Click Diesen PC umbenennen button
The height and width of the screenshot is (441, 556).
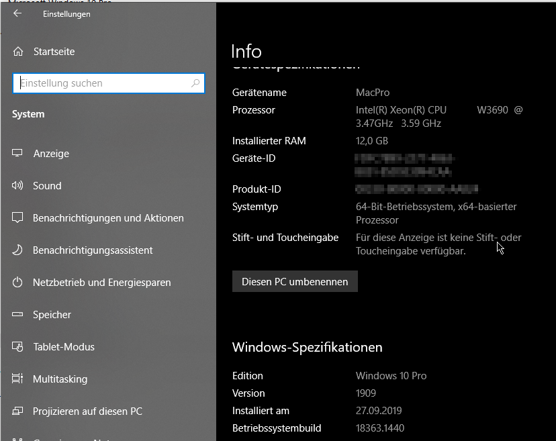point(295,281)
